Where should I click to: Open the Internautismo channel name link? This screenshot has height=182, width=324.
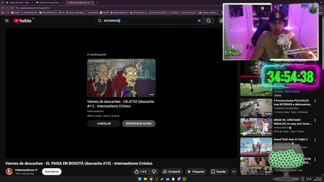click(x=25, y=170)
